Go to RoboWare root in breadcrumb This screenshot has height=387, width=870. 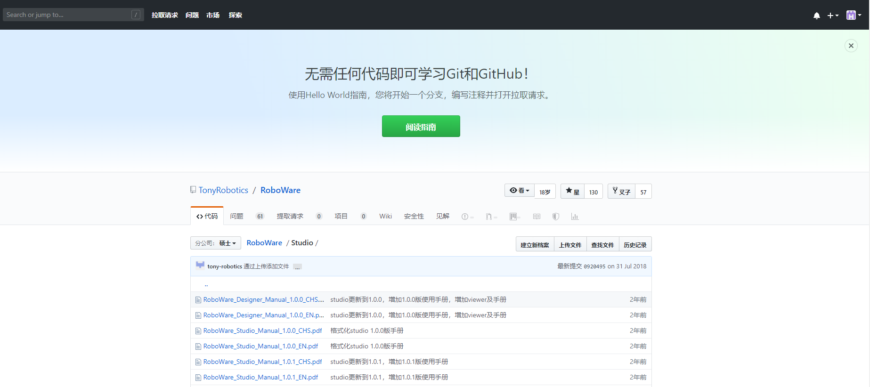click(x=264, y=243)
